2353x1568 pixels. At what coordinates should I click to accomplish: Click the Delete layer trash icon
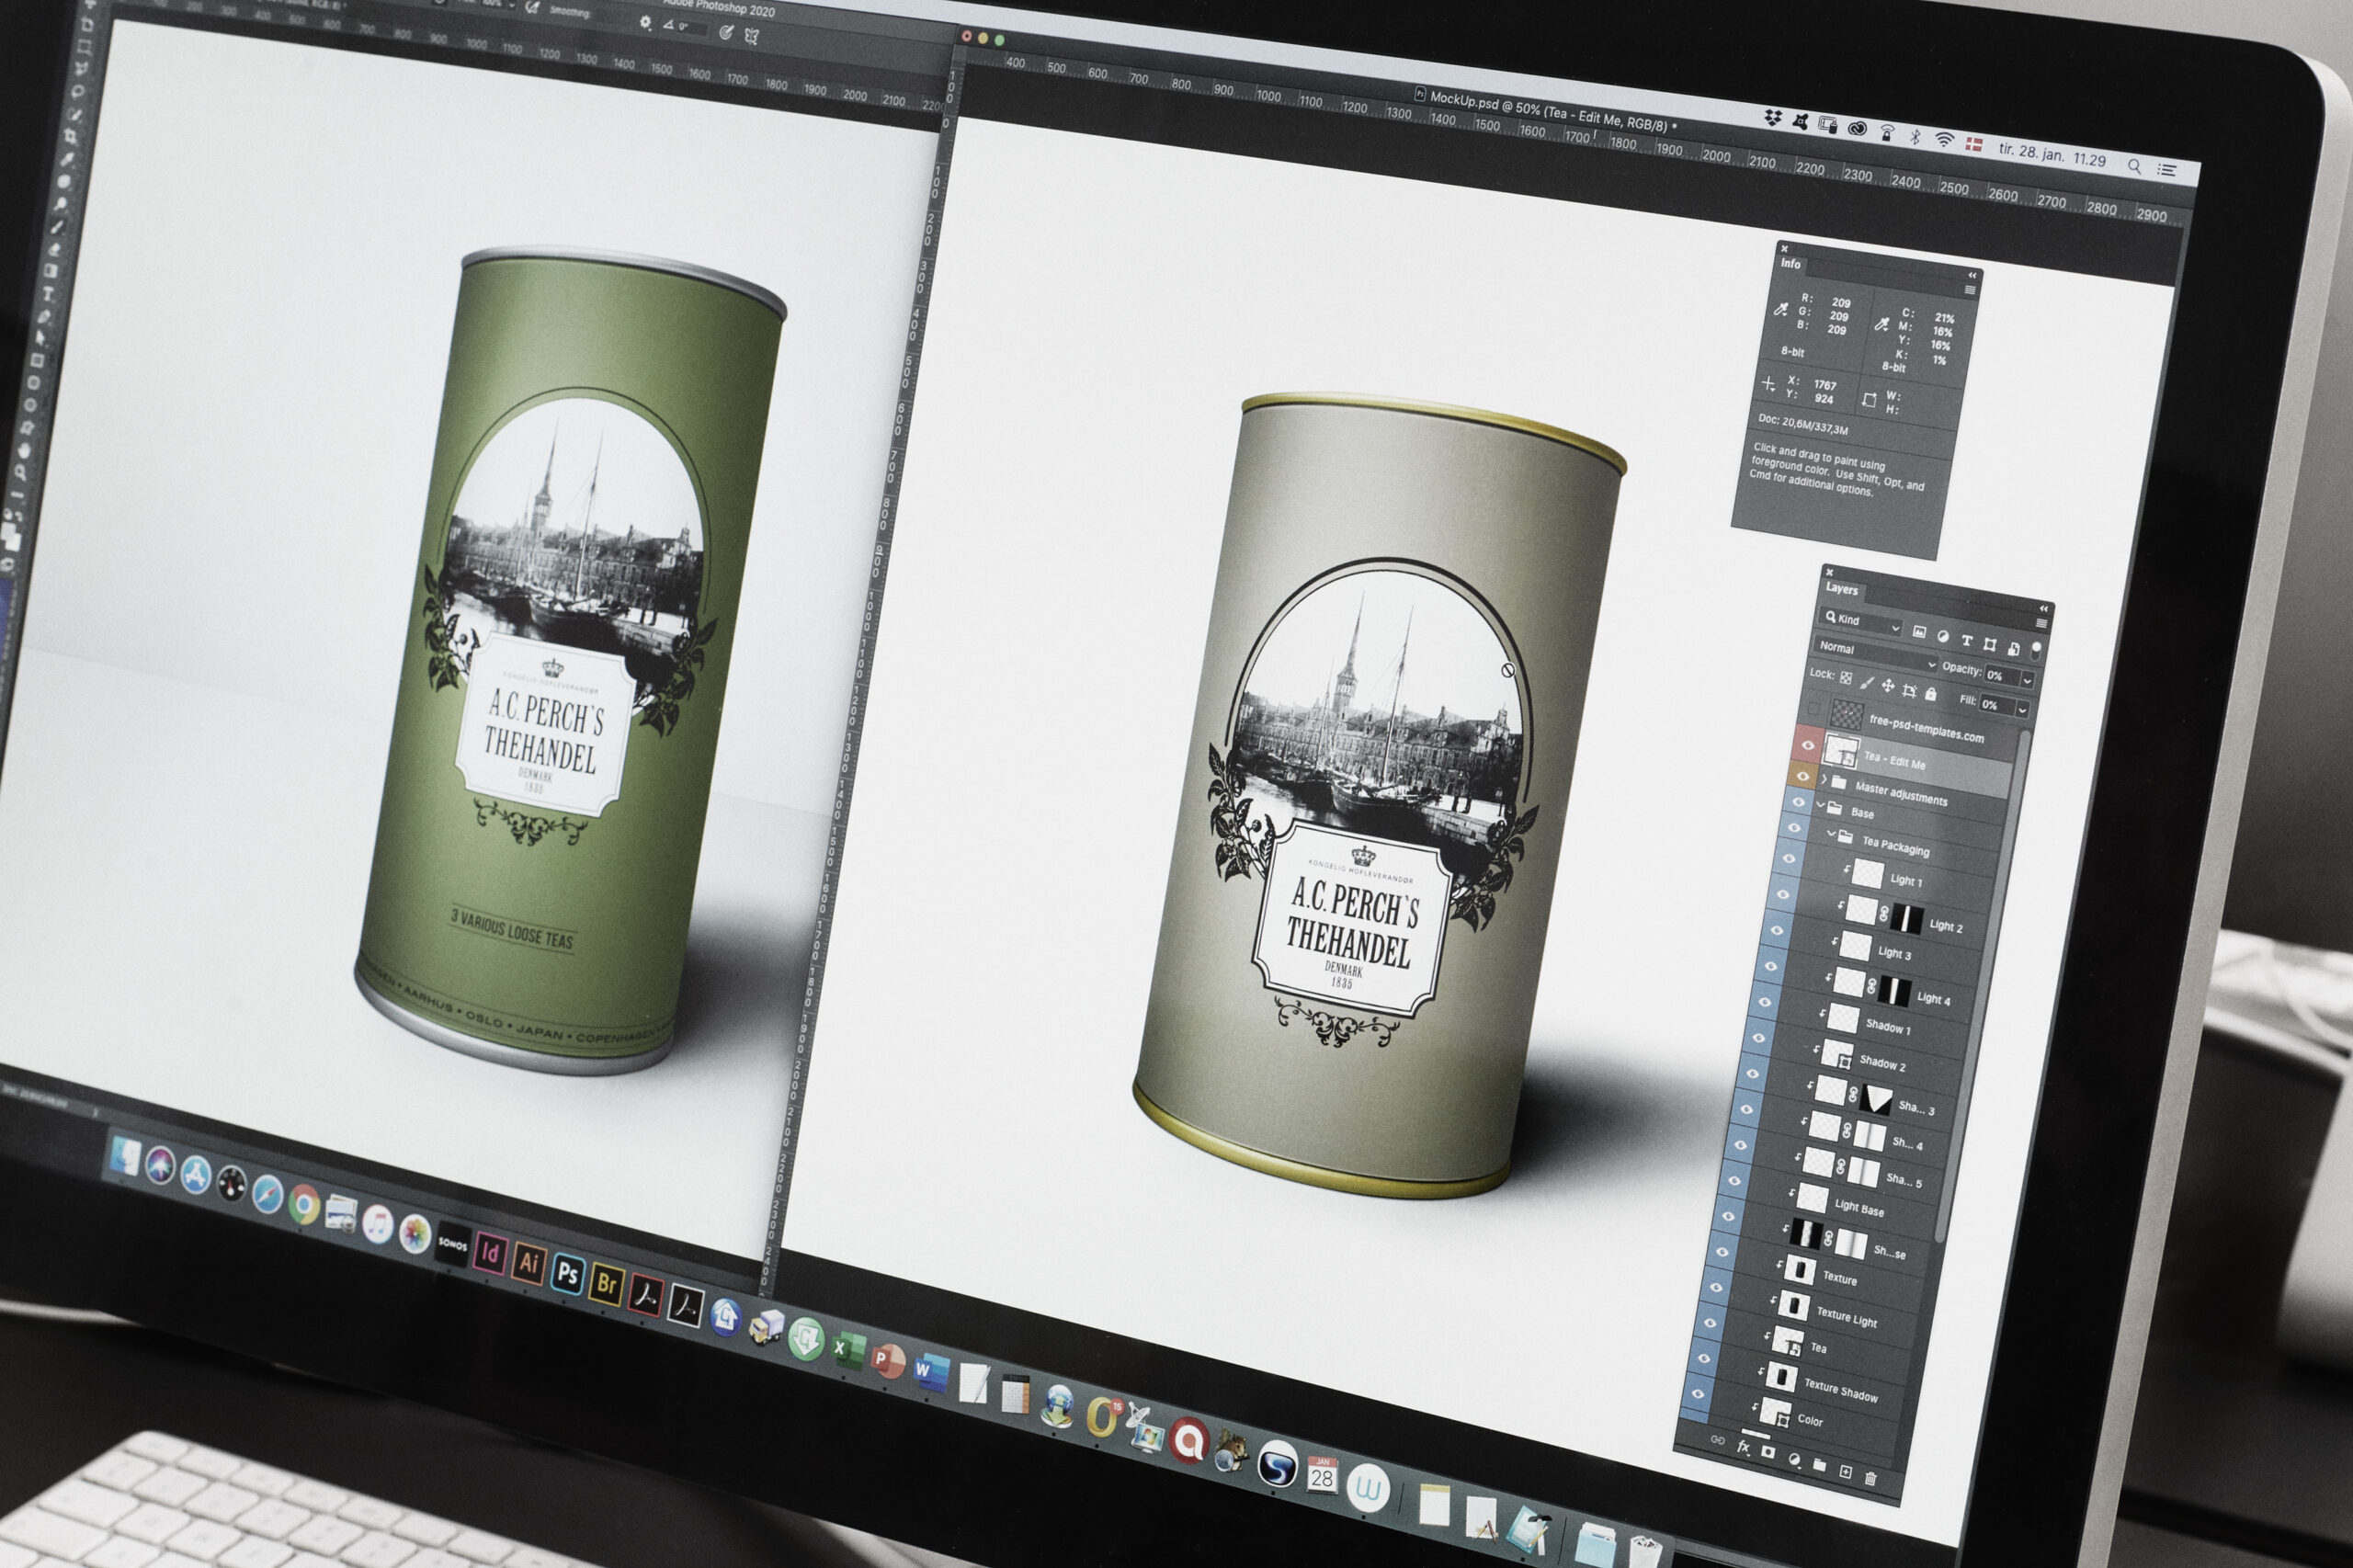coord(1870,1478)
